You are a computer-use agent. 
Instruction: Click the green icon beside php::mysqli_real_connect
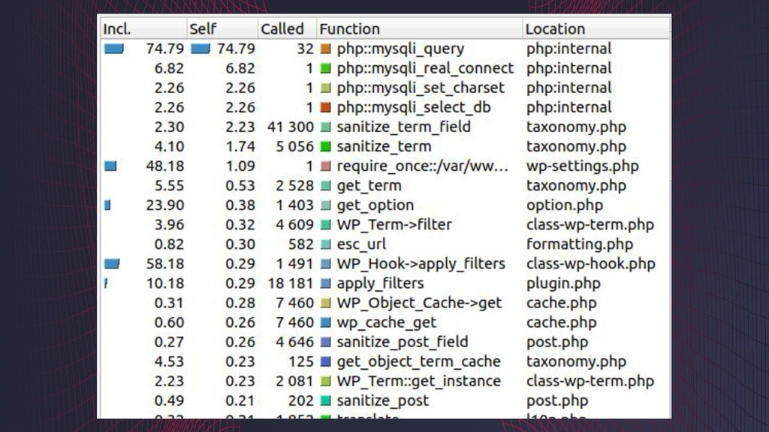(325, 68)
